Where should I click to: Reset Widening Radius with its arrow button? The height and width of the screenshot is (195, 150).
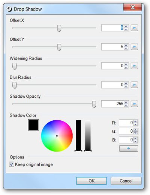pyautogui.click(x=134, y=66)
